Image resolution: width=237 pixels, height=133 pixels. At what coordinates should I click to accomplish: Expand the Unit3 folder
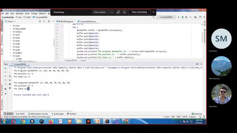coord(10,35)
